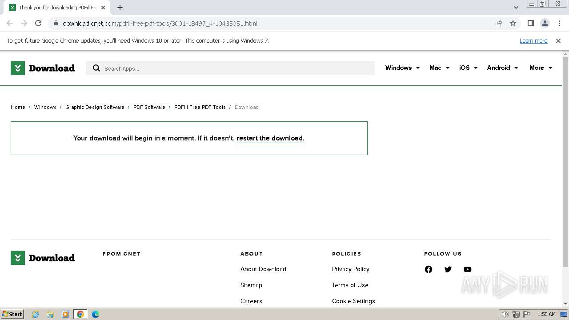Select the Chrome taskbar icon

pyautogui.click(x=80, y=314)
